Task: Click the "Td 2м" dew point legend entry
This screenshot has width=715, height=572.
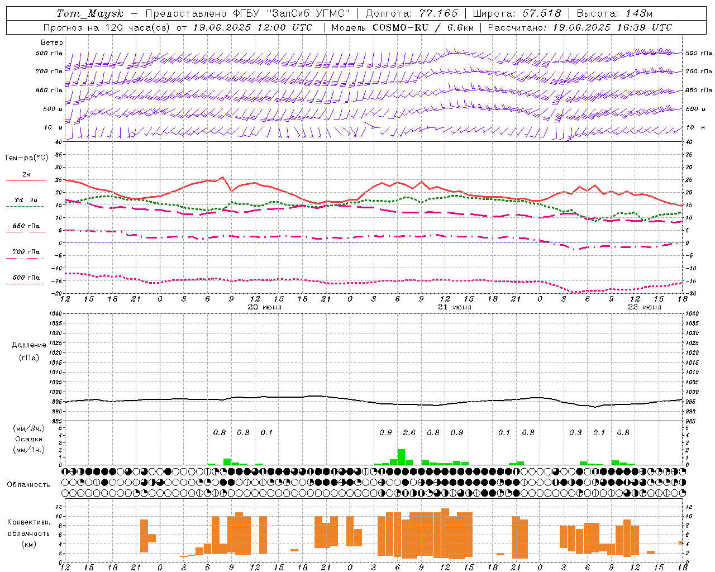Action: coord(26,200)
